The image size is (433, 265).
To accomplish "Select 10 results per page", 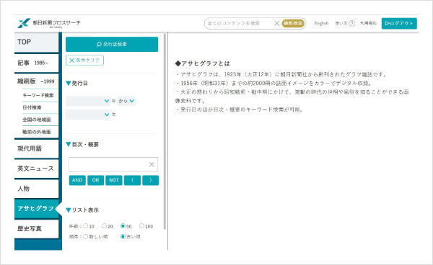I will tap(86, 226).
